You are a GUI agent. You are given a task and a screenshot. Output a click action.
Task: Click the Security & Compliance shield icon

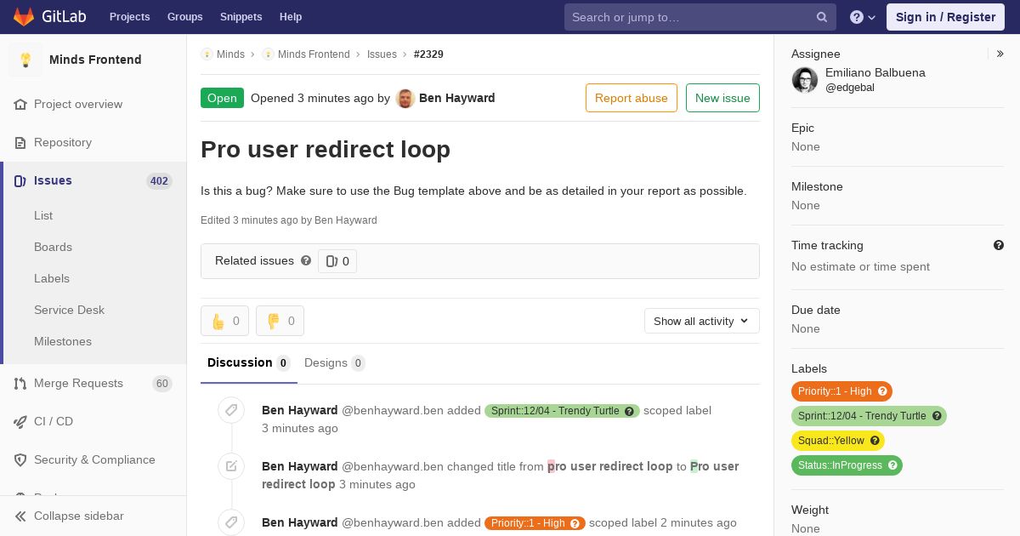coord(20,459)
